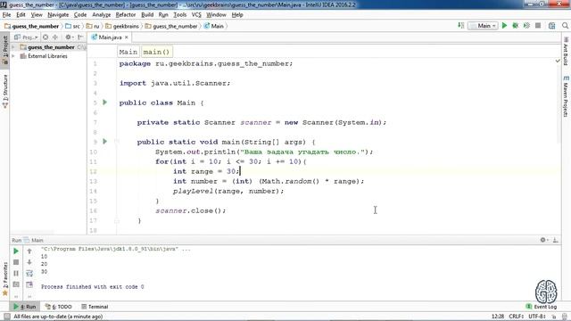Go down the stack trace arrow
Viewport: 571px width, 321px height.
[29, 262]
